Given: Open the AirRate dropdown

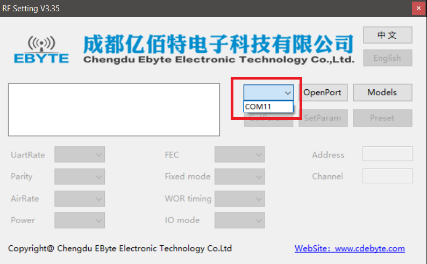Looking at the screenshot, I should (x=80, y=198).
